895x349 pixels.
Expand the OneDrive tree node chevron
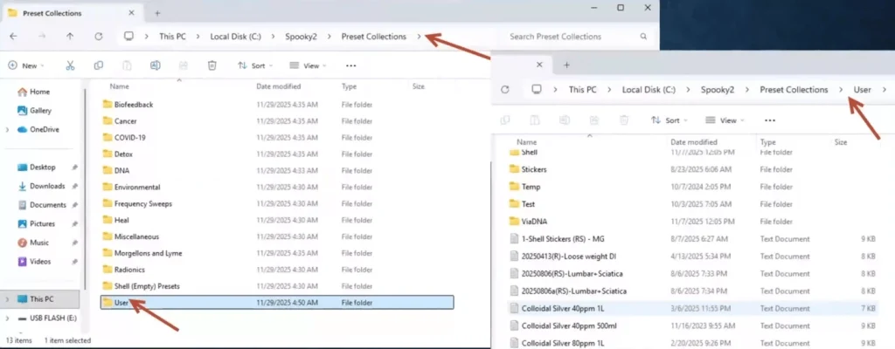[x=8, y=129]
